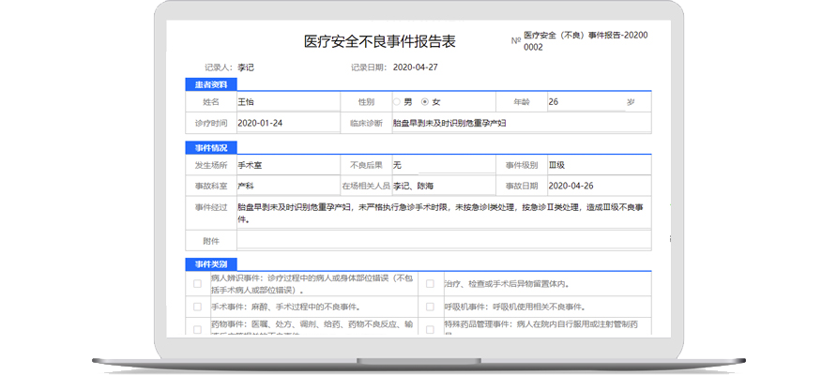The height and width of the screenshot is (375, 837).
Task: Select the 男 (male) radio button
Action: (x=397, y=101)
